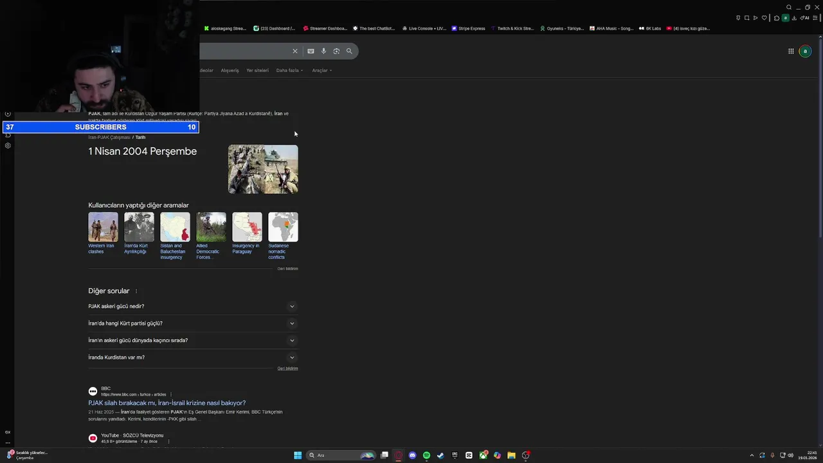Open the 'Twitch & Kick Stre...' bookmark
Image resolution: width=823 pixels, height=463 pixels.
coord(512,28)
